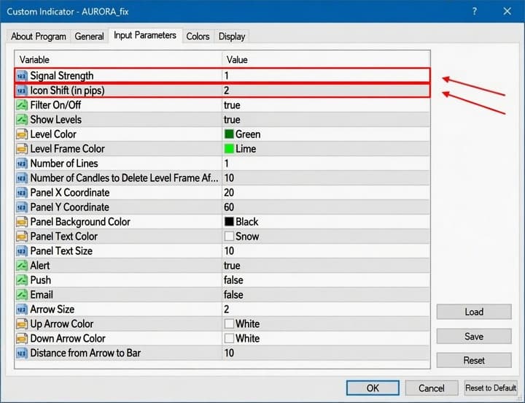Image resolution: width=525 pixels, height=403 pixels.
Task: Edit the Panel Y Coordinate value 60
Action: tap(326, 207)
